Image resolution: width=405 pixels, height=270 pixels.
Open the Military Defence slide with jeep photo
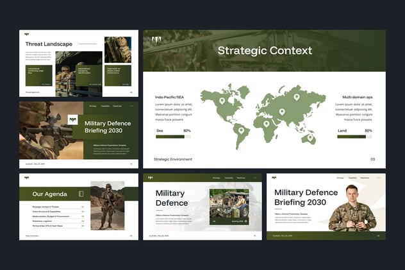[202, 206]
